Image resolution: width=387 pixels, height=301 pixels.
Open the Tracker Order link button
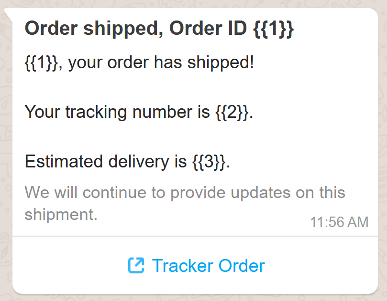tap(195, 265)
